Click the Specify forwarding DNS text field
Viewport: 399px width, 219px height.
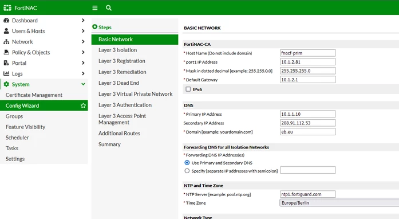[307, 170]
